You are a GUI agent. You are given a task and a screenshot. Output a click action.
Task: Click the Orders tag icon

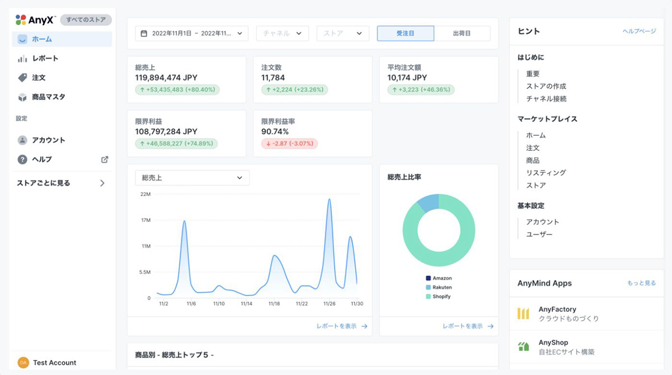[x=22, y=78]
